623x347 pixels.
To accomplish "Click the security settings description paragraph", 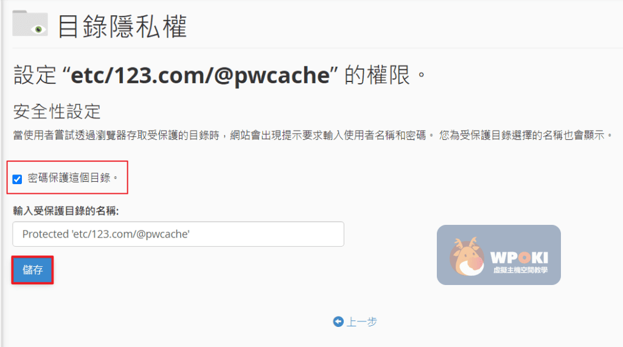I will (x=313, y=135).
